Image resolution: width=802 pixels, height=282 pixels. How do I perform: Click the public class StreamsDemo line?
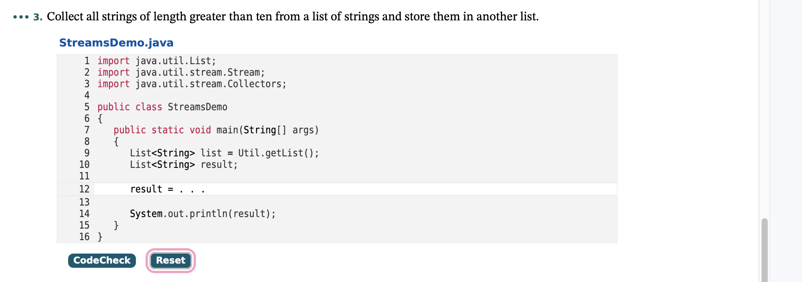click(x=162, y=107)
